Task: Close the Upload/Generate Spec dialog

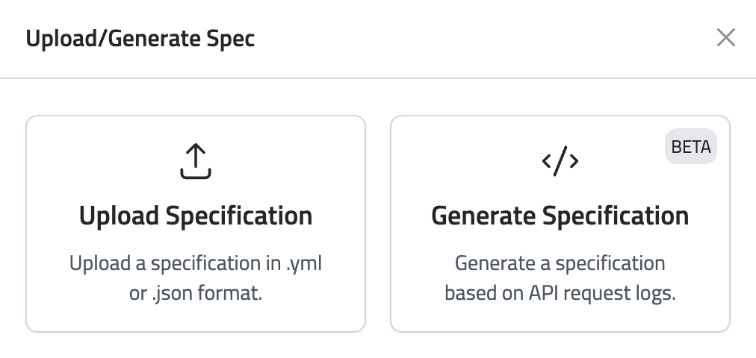Action: click(725, 37)
